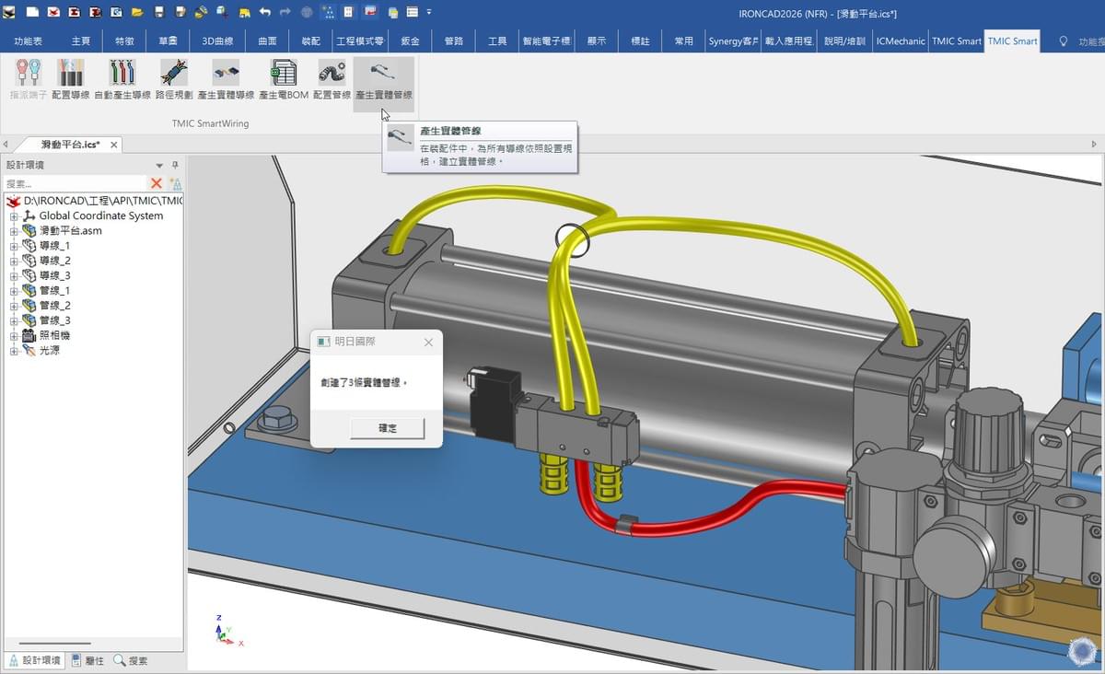Switch to the 主頁 ribbon tab

tap(81, 41)
